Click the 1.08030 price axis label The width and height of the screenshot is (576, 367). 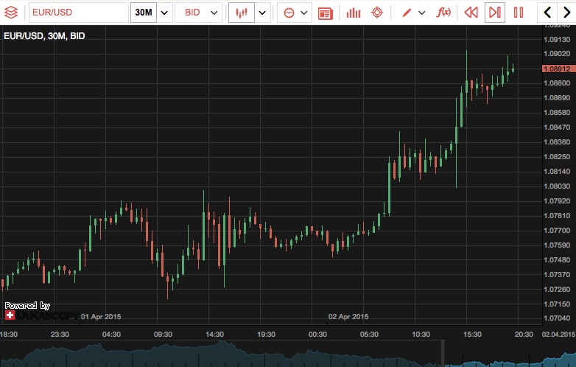[557, 186]
